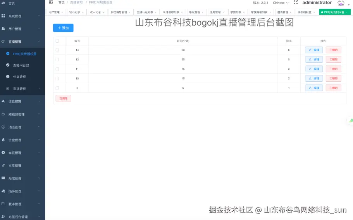Click the 短信管理 message icon
Viewport: 353px width, 220px height.
point(3,178)
